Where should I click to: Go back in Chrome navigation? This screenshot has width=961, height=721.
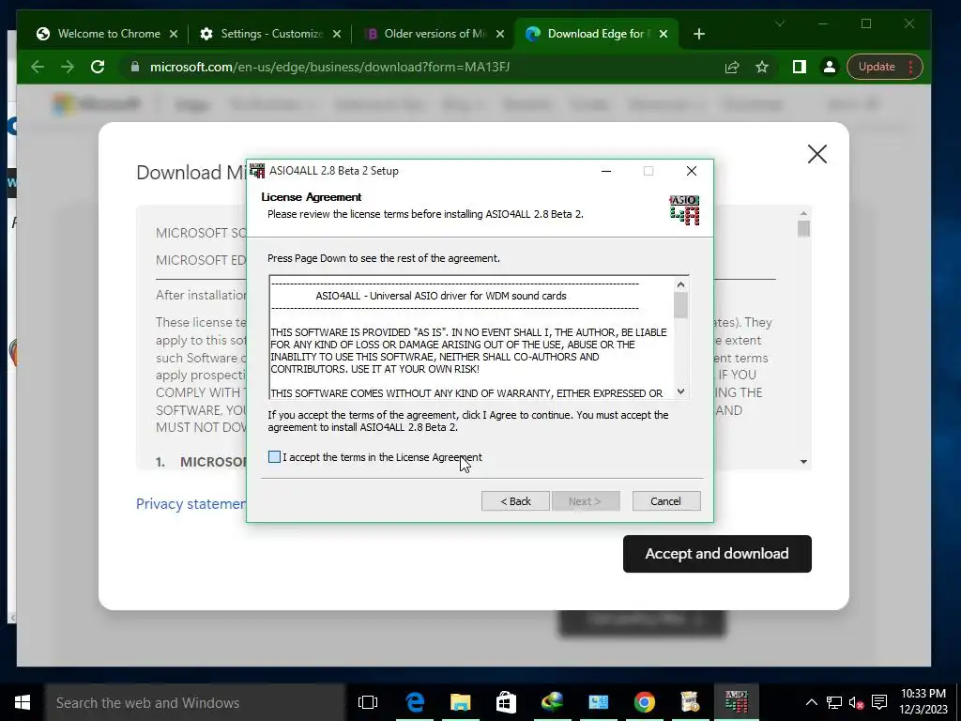tap(38, 67)
